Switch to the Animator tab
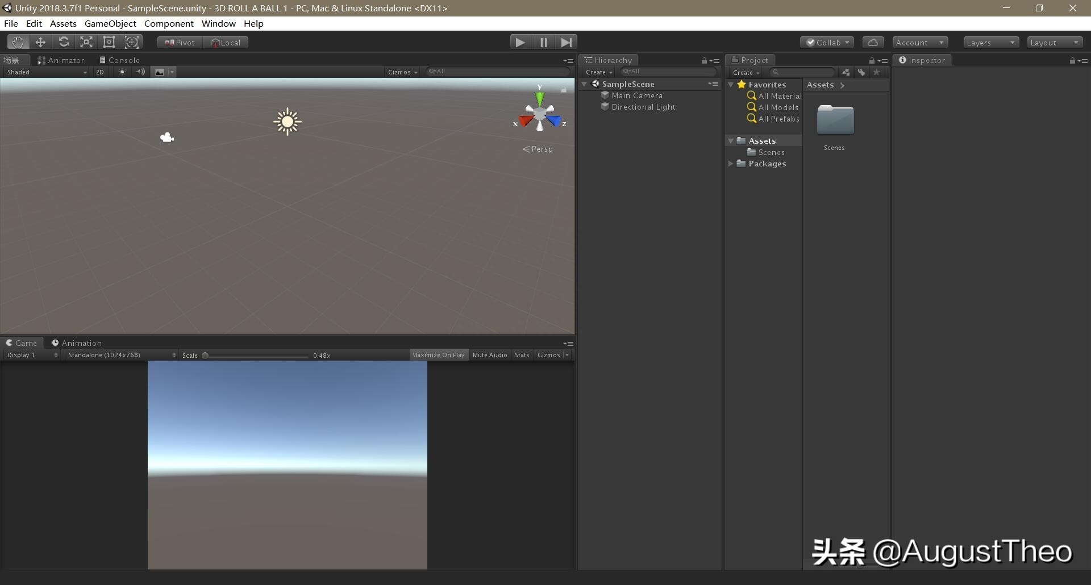Viewport: 1091px width, 585px height. [x=61, y=60]
